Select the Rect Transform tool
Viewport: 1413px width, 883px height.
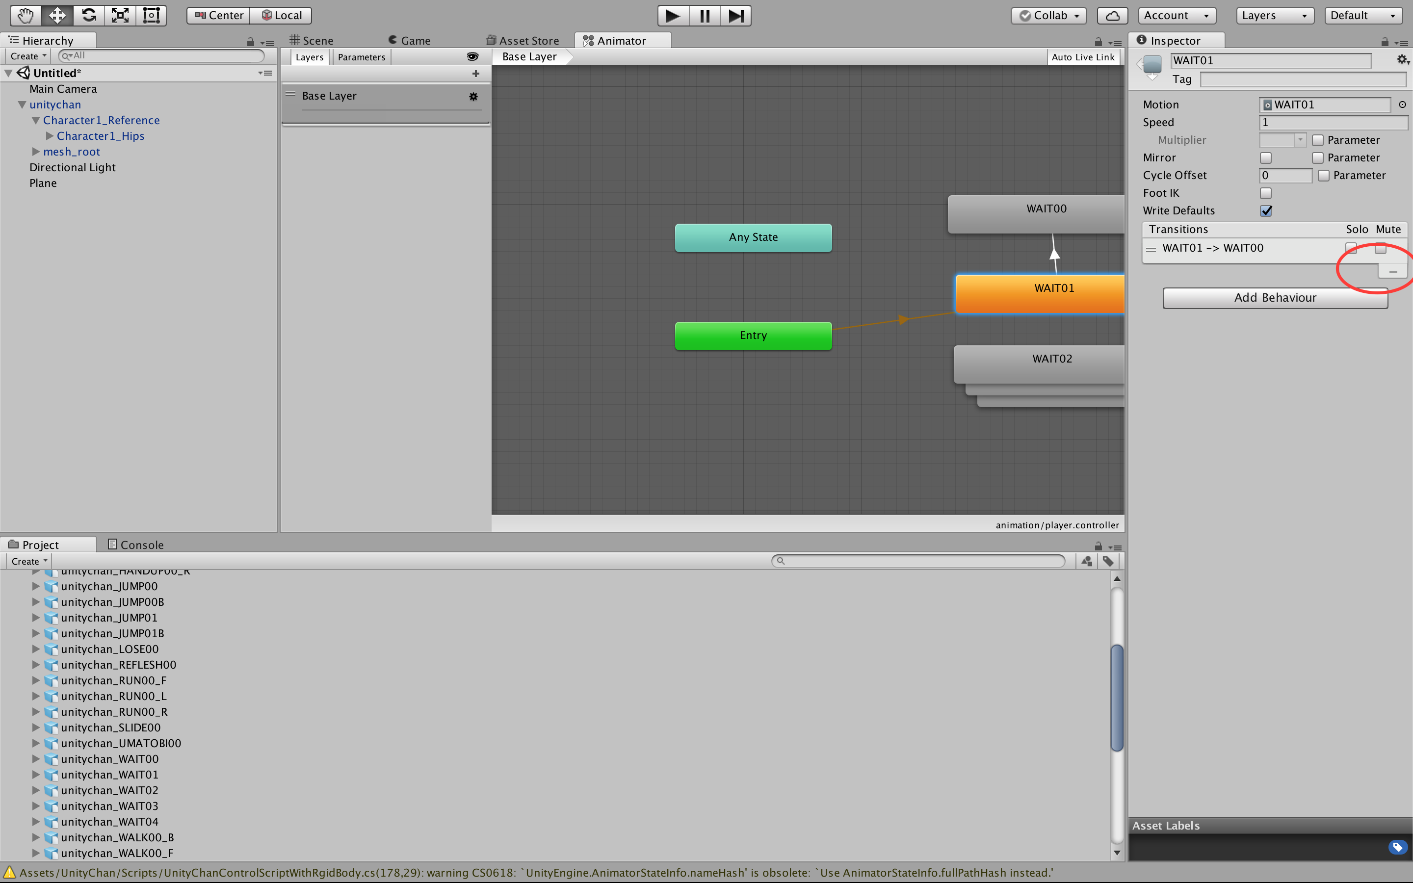click(152, 15)
